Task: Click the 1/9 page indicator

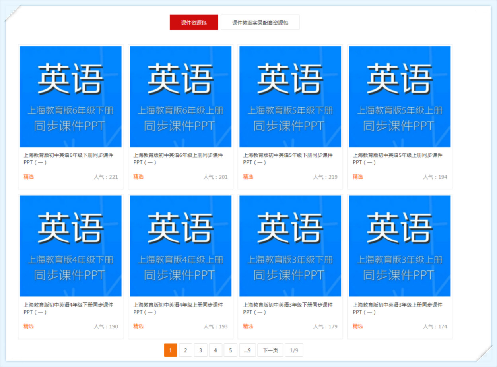Action: pos(294,350)
